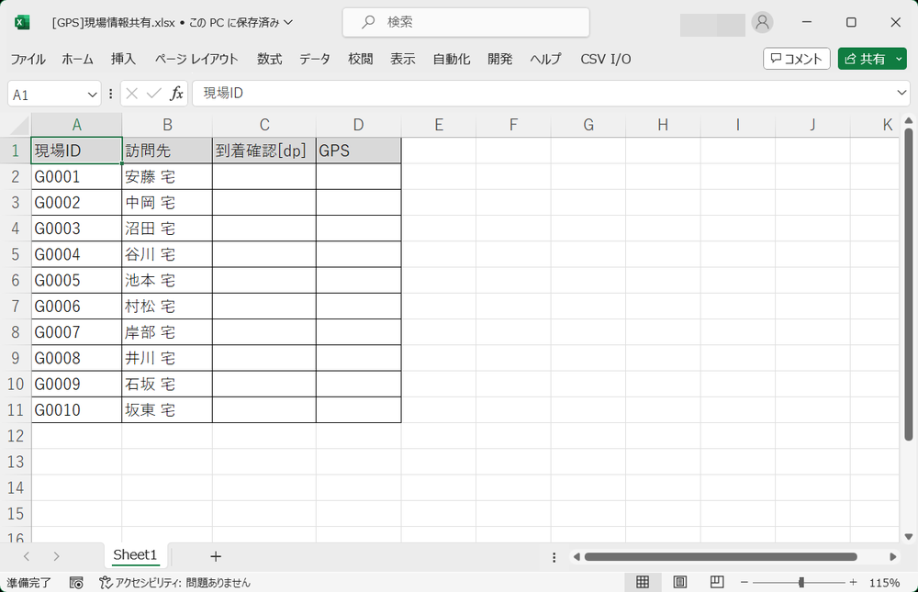The width and height of the screenshot is (918, 592).
Task: Click the sheet tab bar splitter dots
Action: point(554,557)
